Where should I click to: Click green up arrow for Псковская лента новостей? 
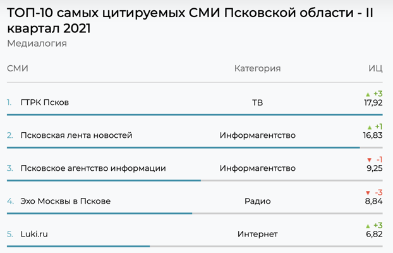point(370,127)
